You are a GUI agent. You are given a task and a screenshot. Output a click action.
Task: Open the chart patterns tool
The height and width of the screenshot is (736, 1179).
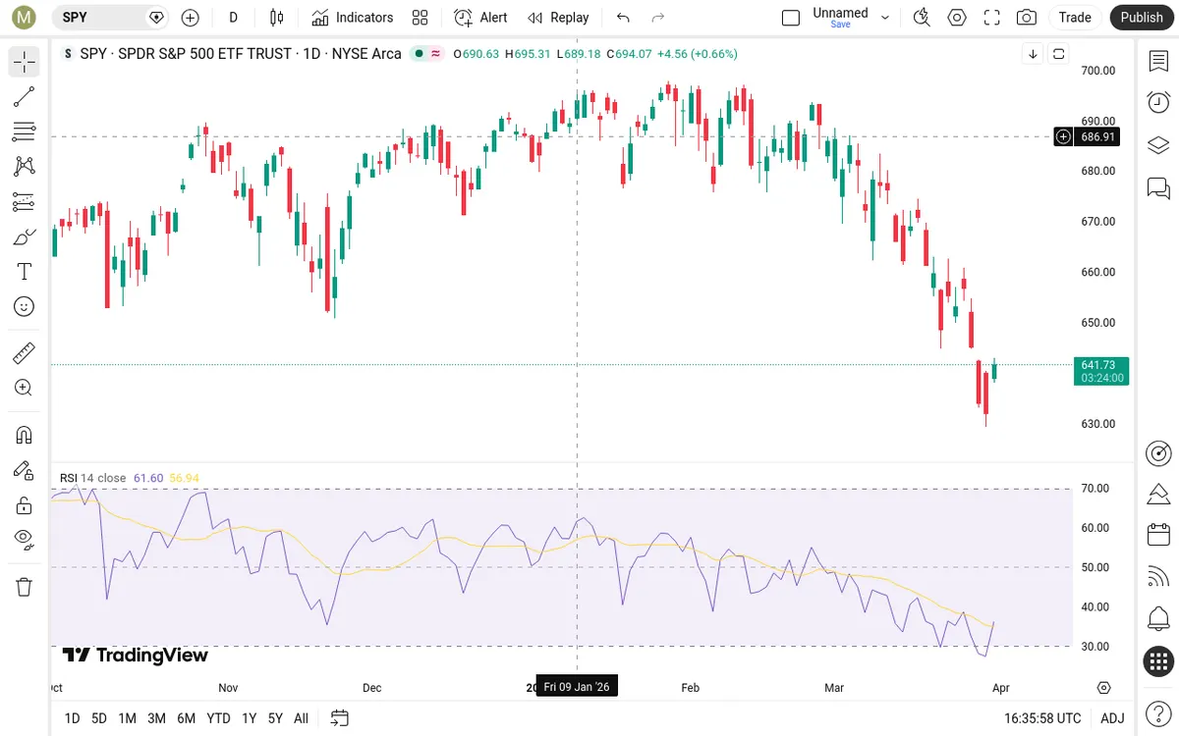pyautogui.click(x=25, y=167)
